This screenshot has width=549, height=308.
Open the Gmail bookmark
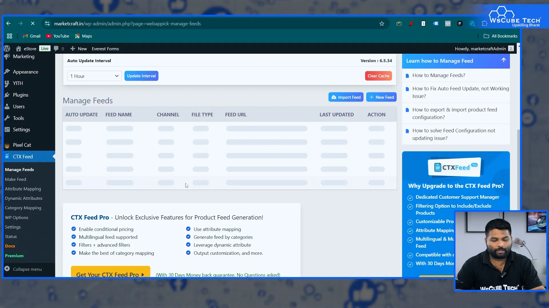click(x=32, y=36)
